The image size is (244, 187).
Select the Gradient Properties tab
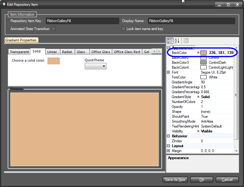tap(21, 40)
